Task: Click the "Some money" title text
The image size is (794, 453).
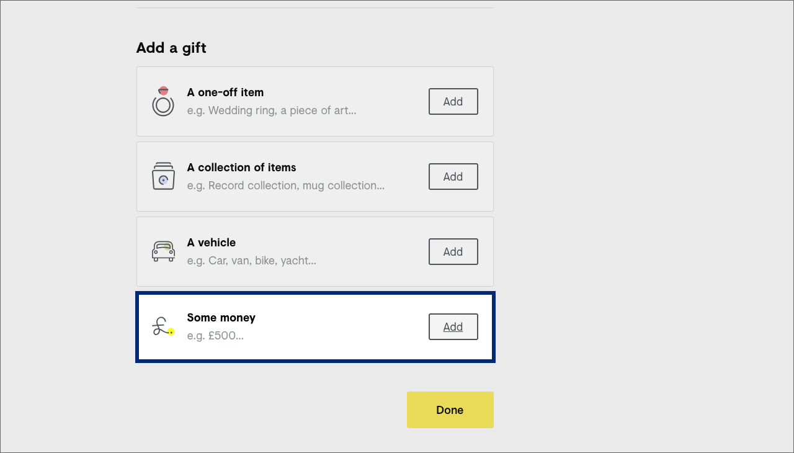Action: point(221,318)
